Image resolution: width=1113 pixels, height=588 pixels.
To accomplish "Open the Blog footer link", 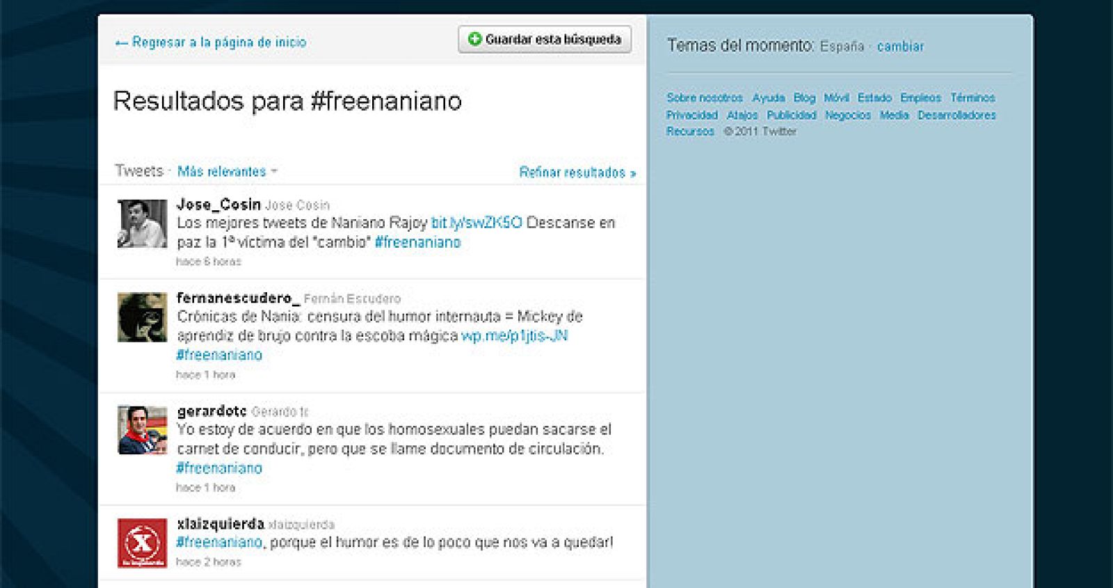I will 805,97.
